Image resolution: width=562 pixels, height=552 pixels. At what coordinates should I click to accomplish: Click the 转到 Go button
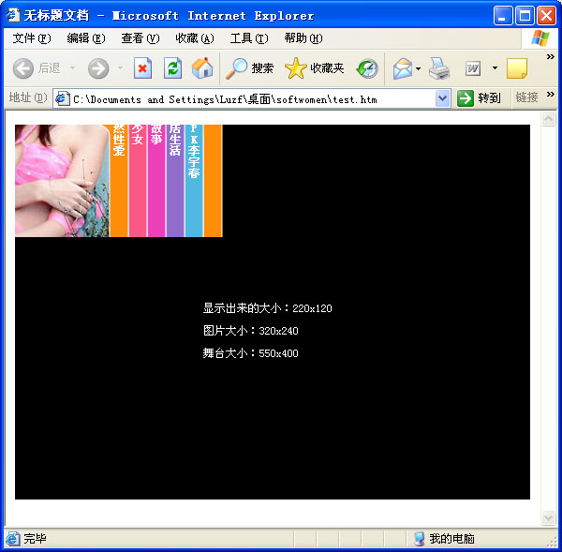[x=479, y=97]
